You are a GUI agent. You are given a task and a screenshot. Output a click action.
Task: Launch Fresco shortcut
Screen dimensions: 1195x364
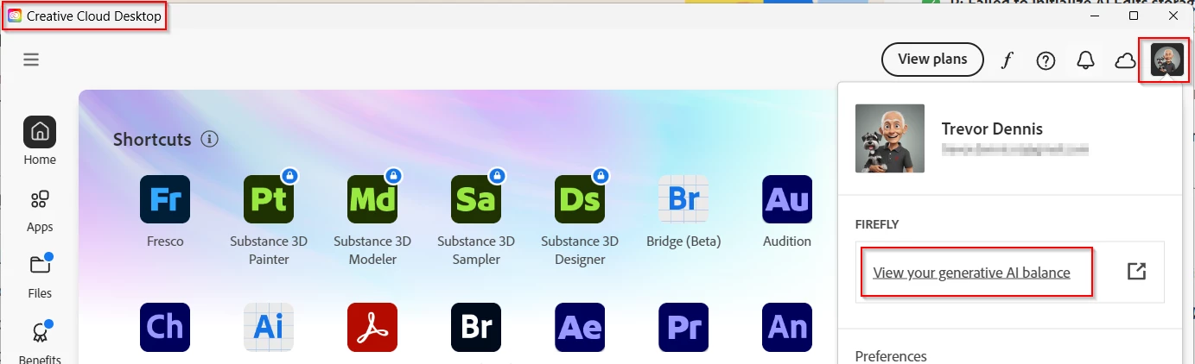coord(165,199)
